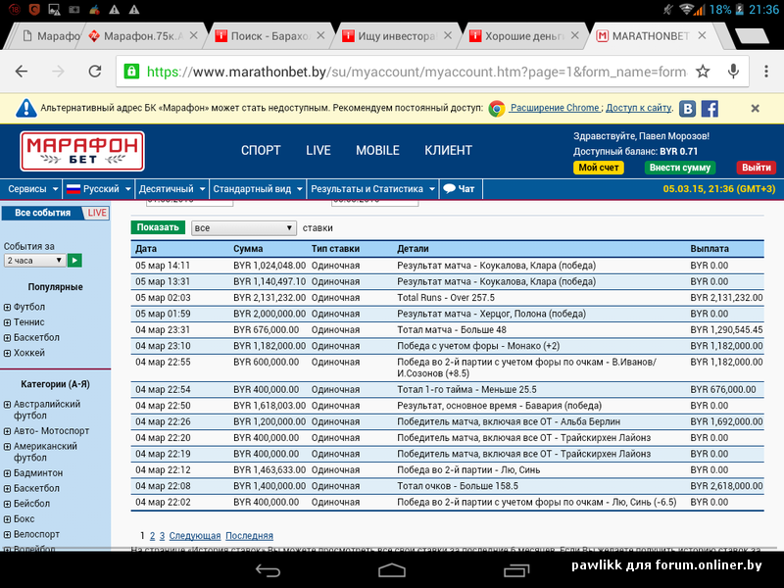Viewport: 784px width, 588px height.
Task: Open the 2 часа events period dropdown
Action: coord(34,261)
